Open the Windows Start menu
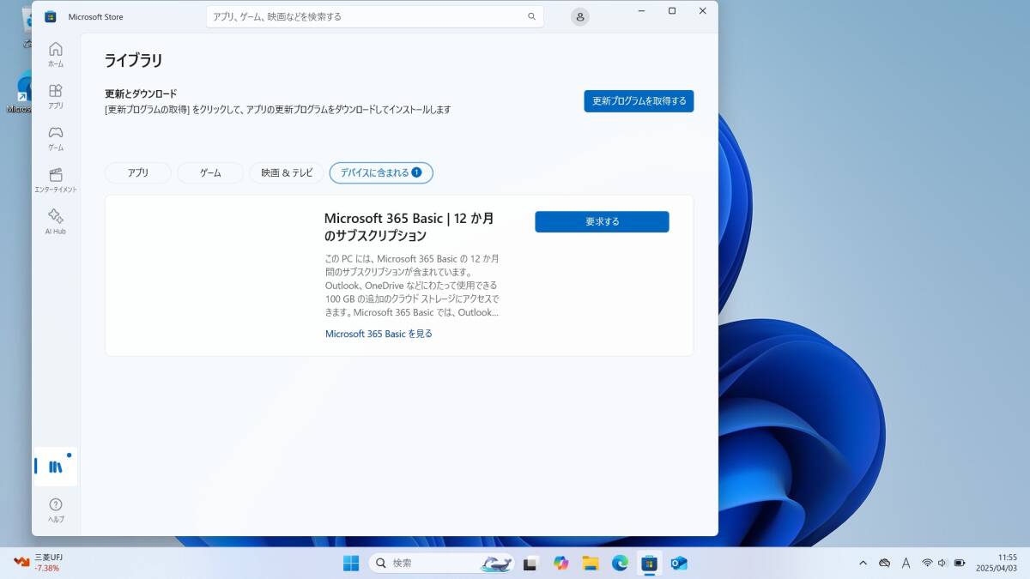Screen dimensions: 1030x579 pyautogui.click(x=351, y=563)
